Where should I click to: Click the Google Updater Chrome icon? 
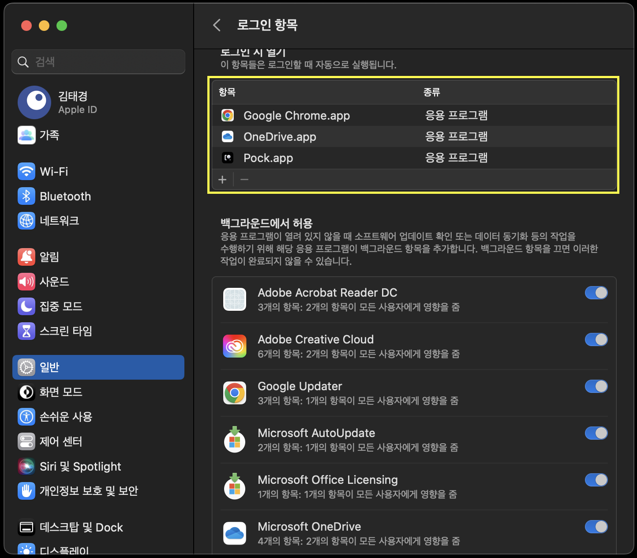coord(235,393)
